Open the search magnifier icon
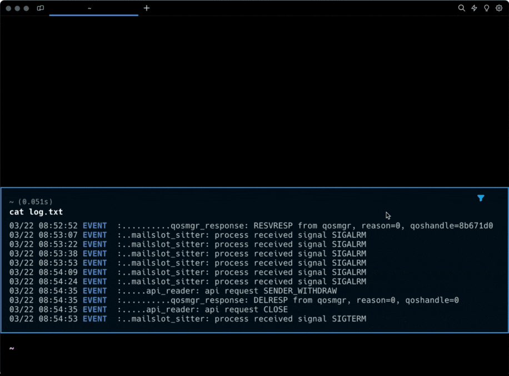Screen dimensions: 509x376 461,8
